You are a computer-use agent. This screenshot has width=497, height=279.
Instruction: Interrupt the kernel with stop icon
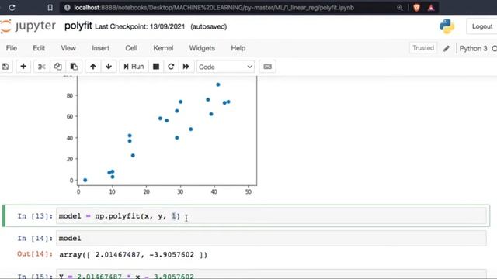(156, 67)
